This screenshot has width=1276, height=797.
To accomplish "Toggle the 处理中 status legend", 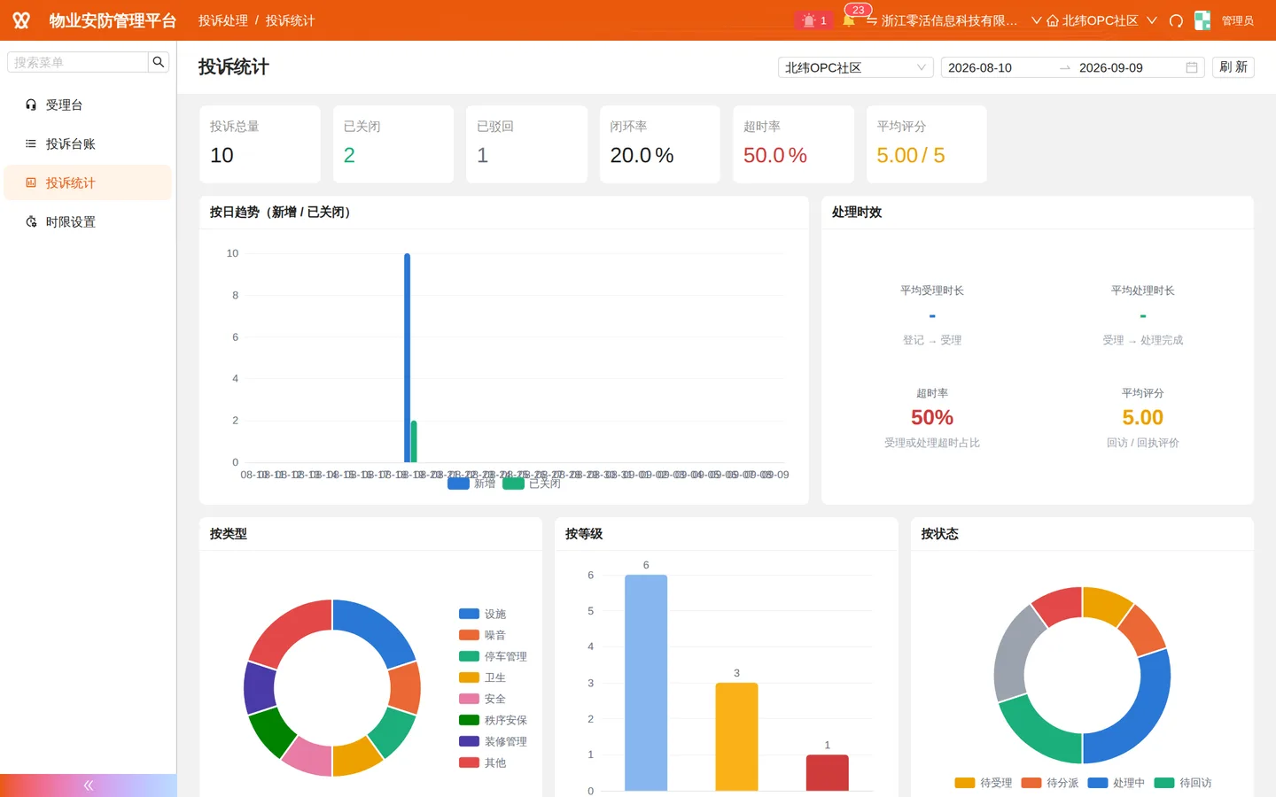I will (x=1116, y=783).
